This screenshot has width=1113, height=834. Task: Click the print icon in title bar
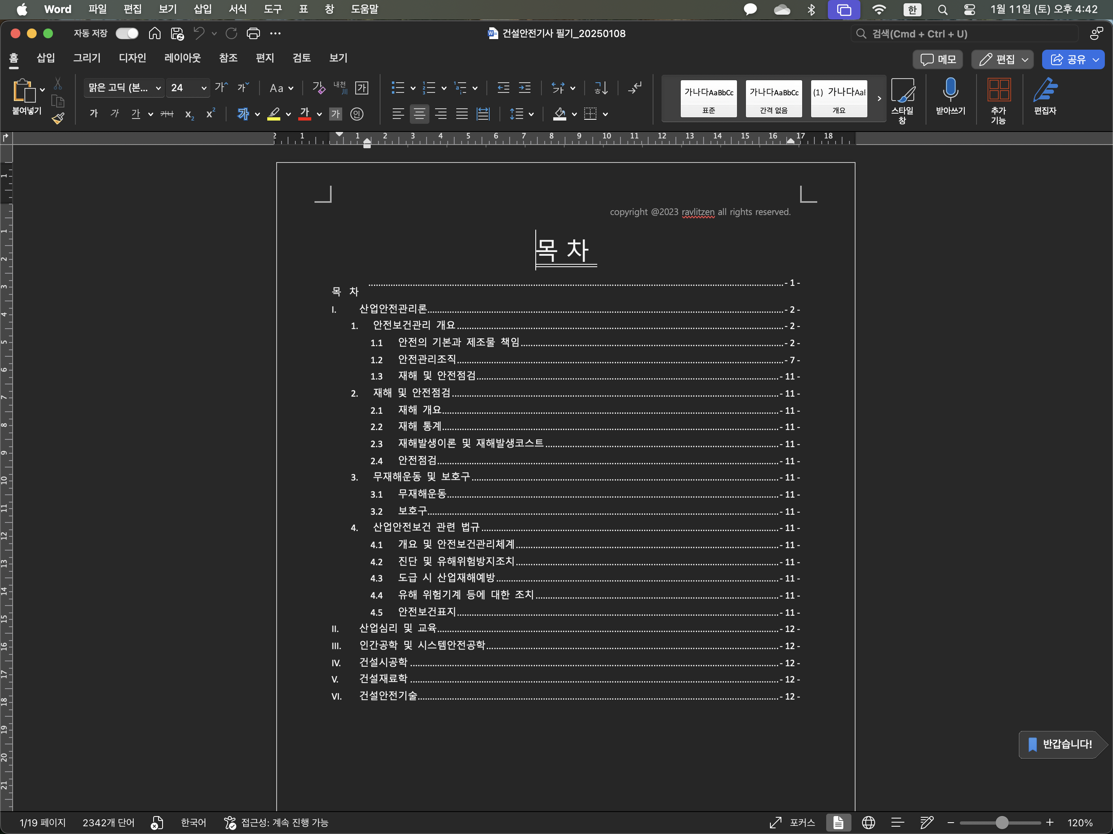(x=253, y=34)
